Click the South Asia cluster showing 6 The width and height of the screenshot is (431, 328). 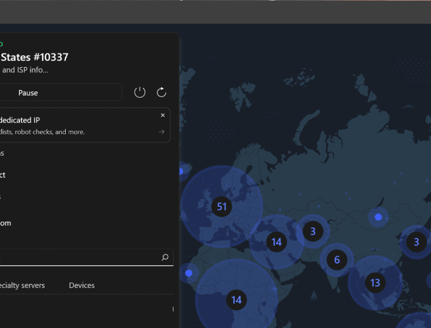click(x=337, y=259)
